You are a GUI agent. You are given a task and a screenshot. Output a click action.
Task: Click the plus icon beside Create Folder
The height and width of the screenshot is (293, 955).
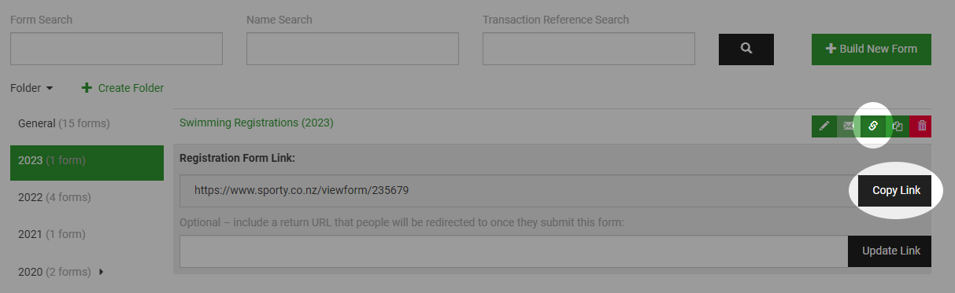point(87,88)
